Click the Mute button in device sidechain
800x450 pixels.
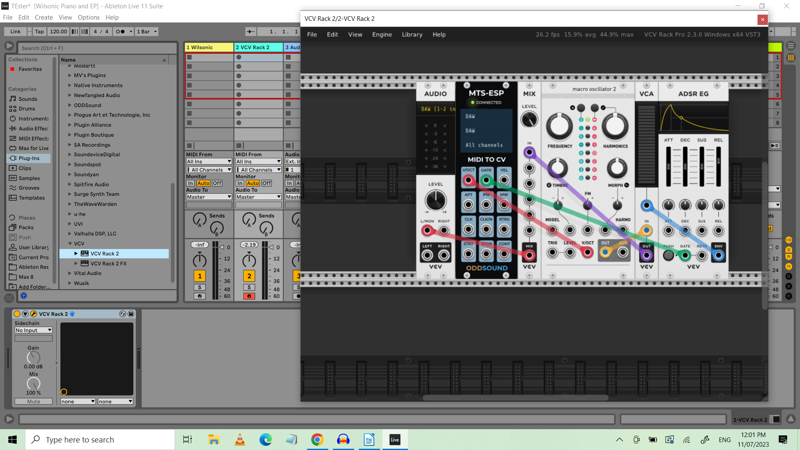[33, 402]
